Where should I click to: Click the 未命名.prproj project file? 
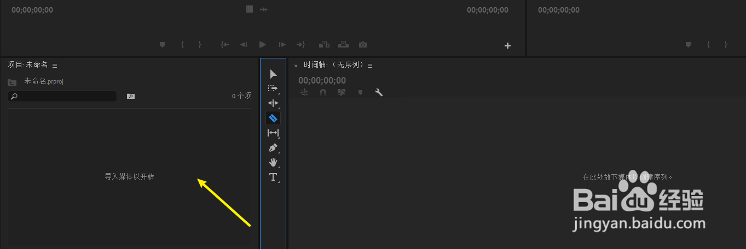(x=44, y=81)
